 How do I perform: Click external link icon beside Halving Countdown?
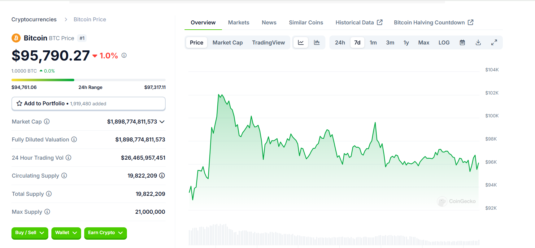471,22
